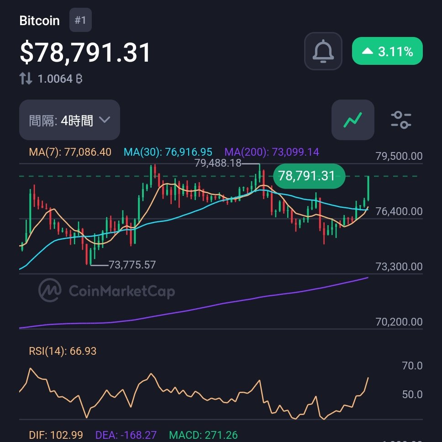442x442 pixels.
Task: Tap the #1 rank badge
Action: pyautogui.click(x=80, y=20)
